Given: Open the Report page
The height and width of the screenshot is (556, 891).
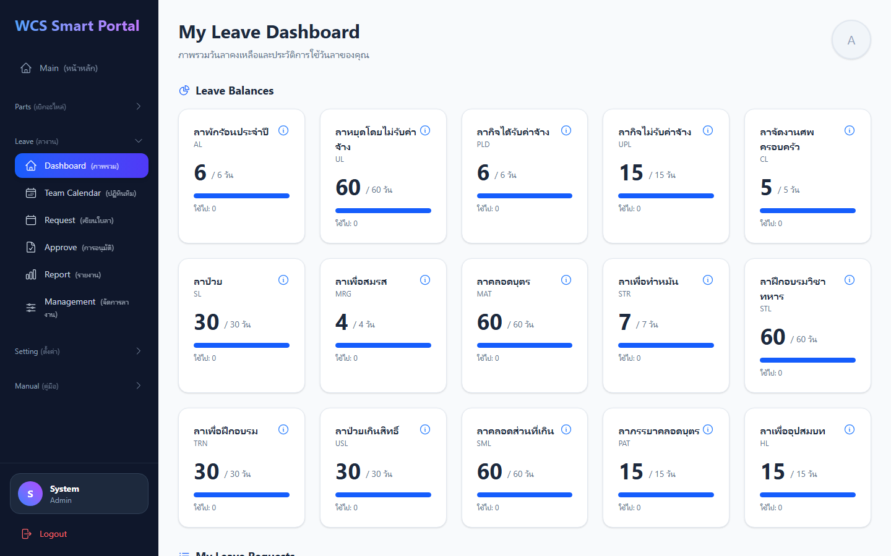Looking at the screenshot, I should click(82, 275).
